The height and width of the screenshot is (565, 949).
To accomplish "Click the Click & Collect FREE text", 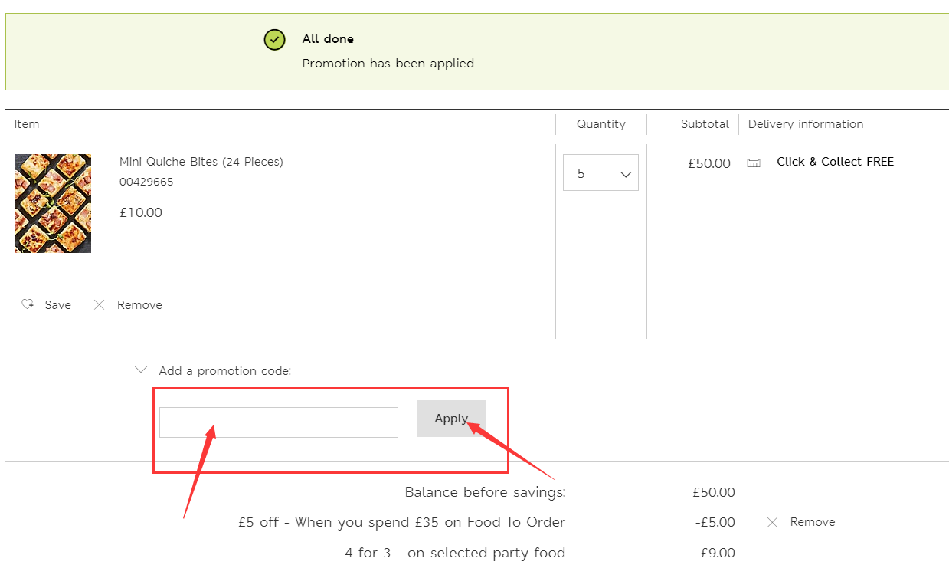I will click(835, 162).
